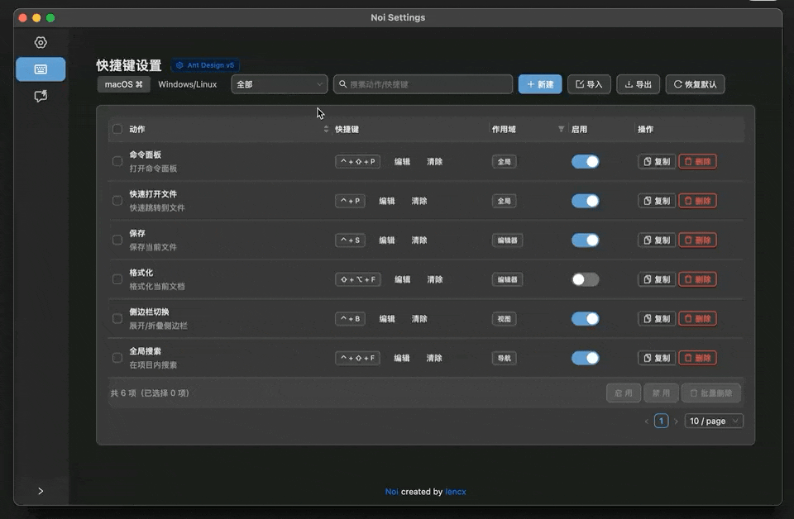Click the sort arrows on 动作 column
This screenshot has height=519, width=794.
tap(326, 129)
